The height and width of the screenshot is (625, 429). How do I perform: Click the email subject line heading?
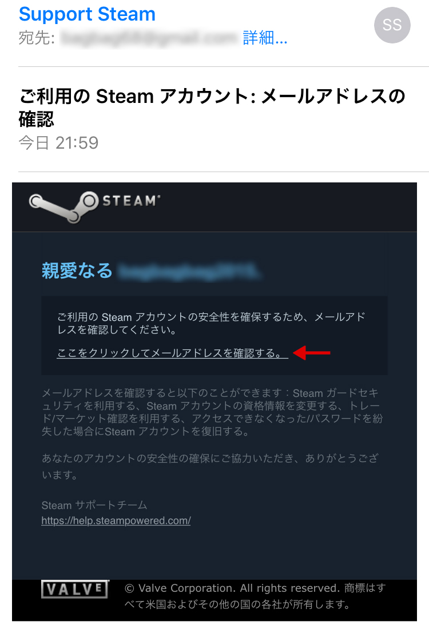tap(212, 108)
